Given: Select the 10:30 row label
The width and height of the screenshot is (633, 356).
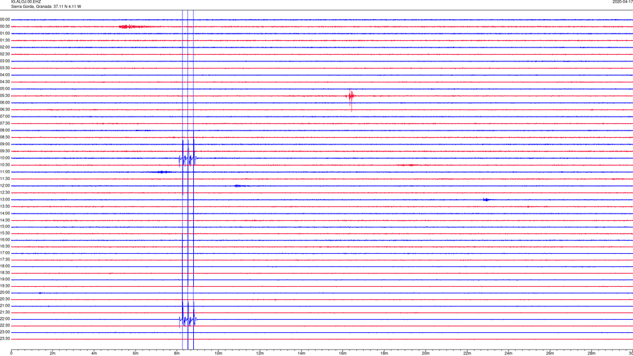Looking at the screenshot, I should point(5,165).
